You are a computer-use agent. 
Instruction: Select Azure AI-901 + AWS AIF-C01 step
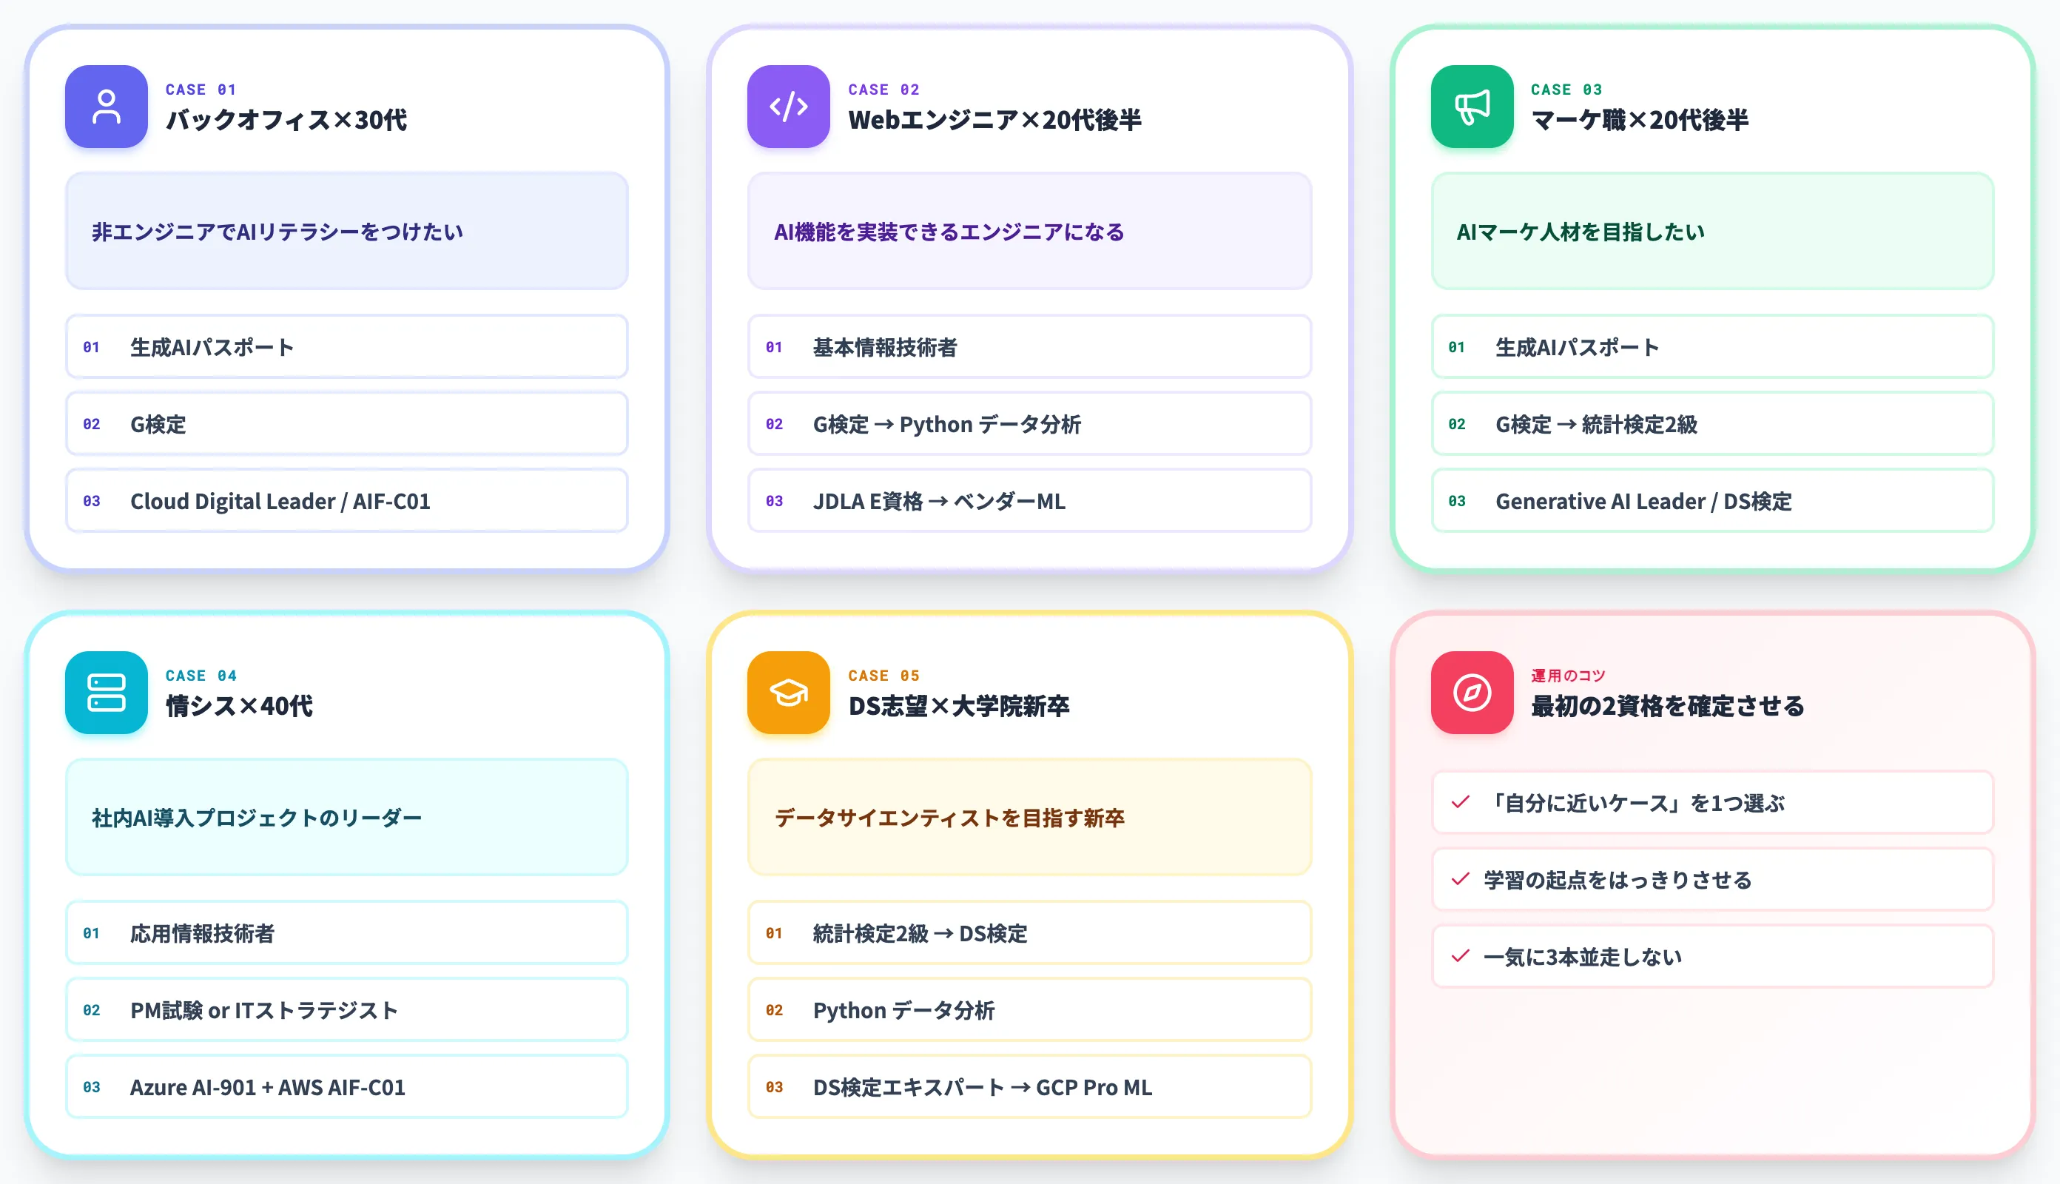point(346,1086)
